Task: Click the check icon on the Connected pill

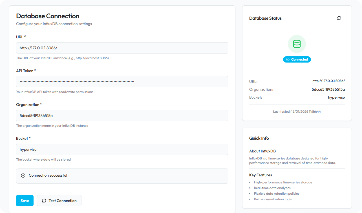Action: pos(288,59)
